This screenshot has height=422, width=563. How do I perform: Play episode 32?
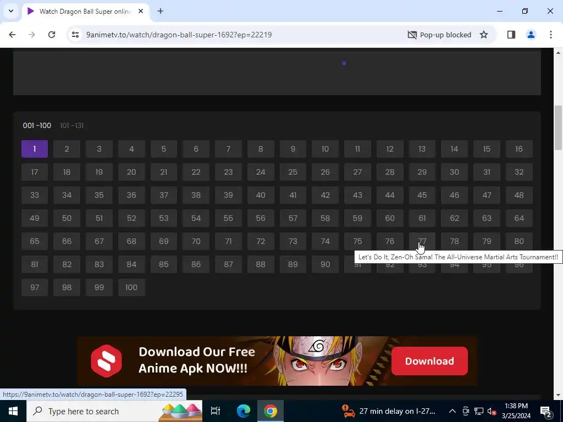(519, 172)
